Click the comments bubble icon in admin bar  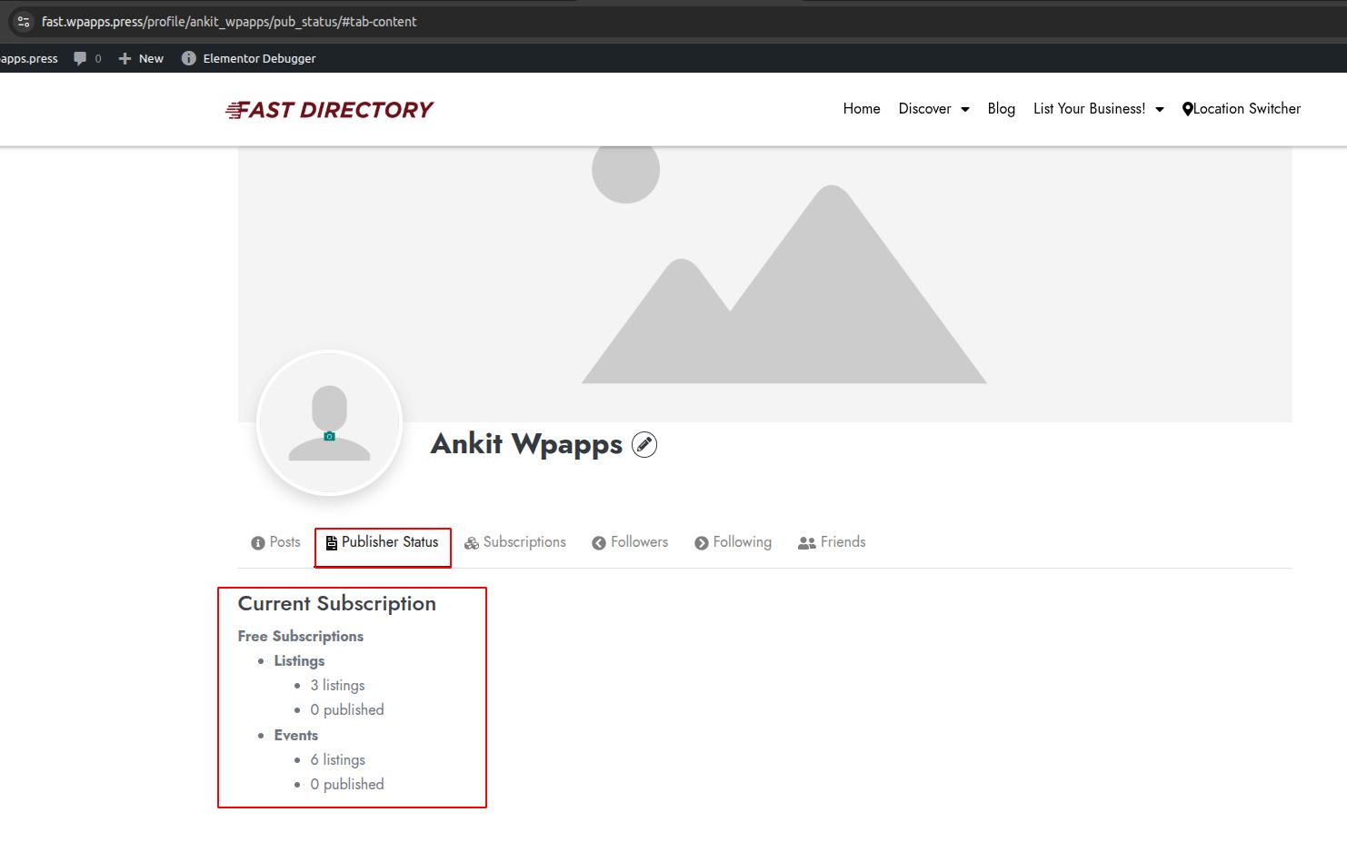(x=80, y=58)
